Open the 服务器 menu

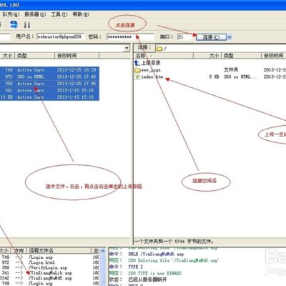[35, 14]
